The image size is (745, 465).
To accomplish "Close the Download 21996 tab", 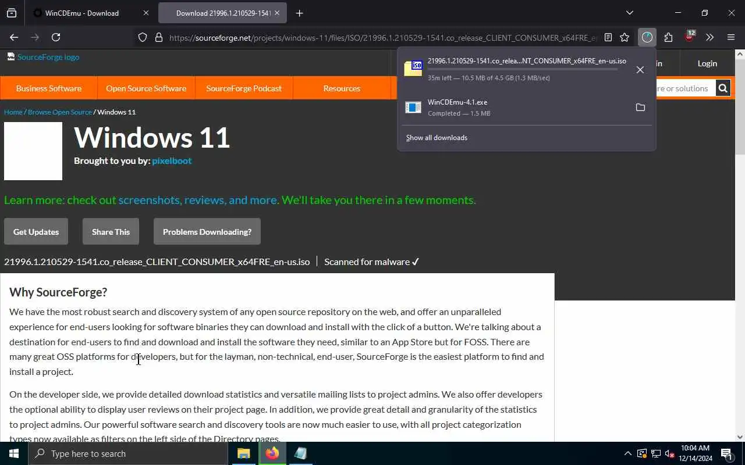I will [x=277, y=13].
